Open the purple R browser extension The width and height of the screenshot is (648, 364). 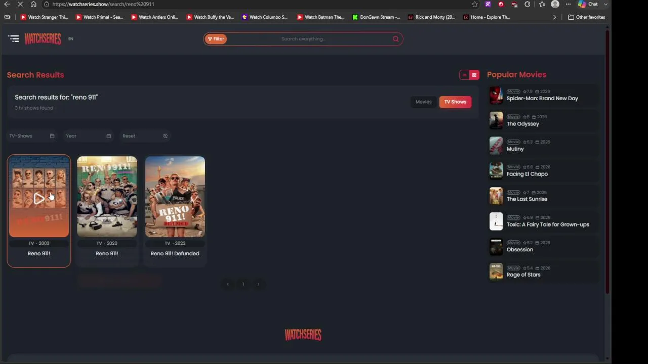pos(488,4)
